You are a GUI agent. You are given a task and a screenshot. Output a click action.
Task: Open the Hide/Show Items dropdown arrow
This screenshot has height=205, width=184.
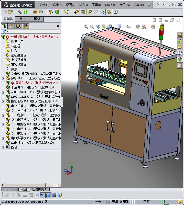[x=133, y=27]
